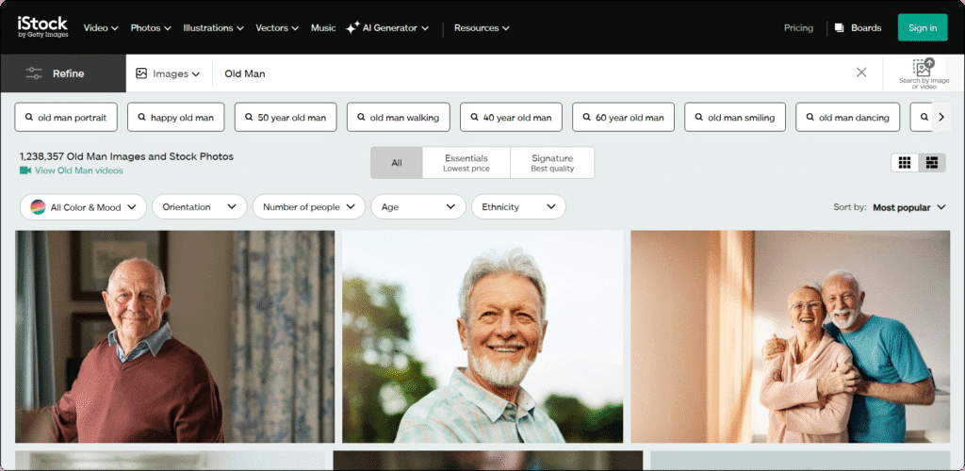Image resolution: width=965 pixels, height=471 pixels.
Task: Open Search by image or video
Action: point(924,73)
